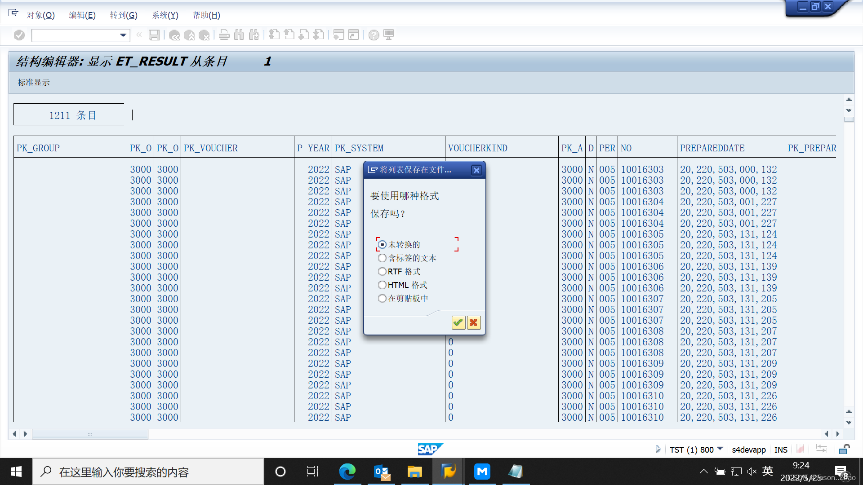Jump to last page using toolbar icon
Viewport: 863px width, 485px height.
pyautogui.click(x=320, y=35)
